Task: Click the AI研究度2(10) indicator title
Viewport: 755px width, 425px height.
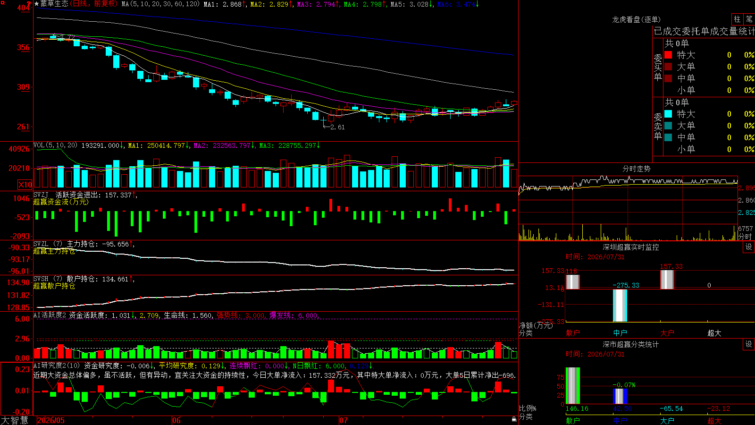Action: point(57,365)
